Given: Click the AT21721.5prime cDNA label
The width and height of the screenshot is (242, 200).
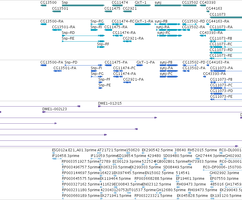Looking at the screenshot, I should (112, 150).
